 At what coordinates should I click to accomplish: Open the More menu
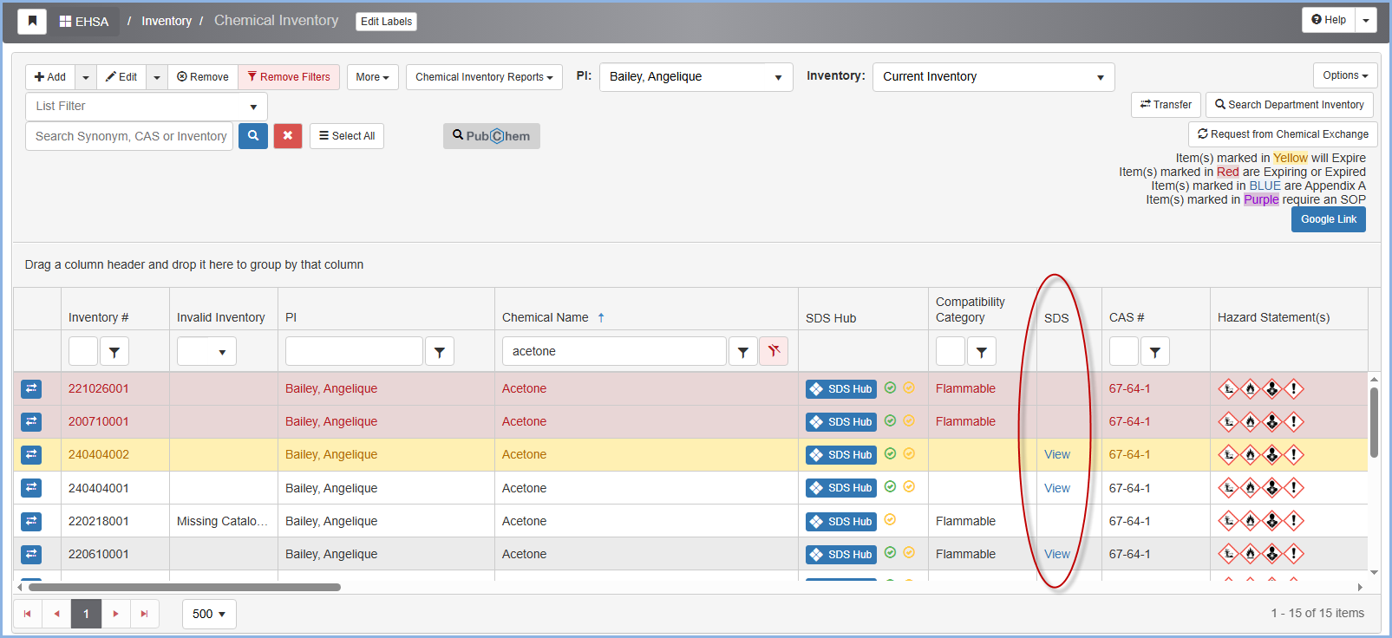point(372,77)
